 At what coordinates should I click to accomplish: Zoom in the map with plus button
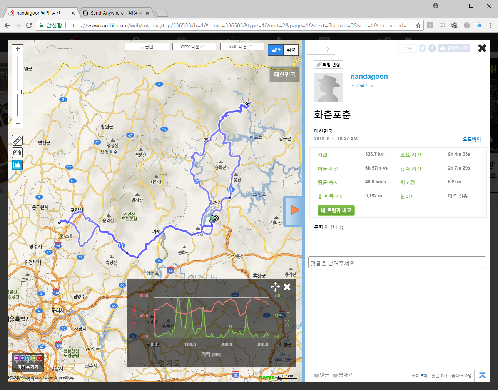(18, 49)
